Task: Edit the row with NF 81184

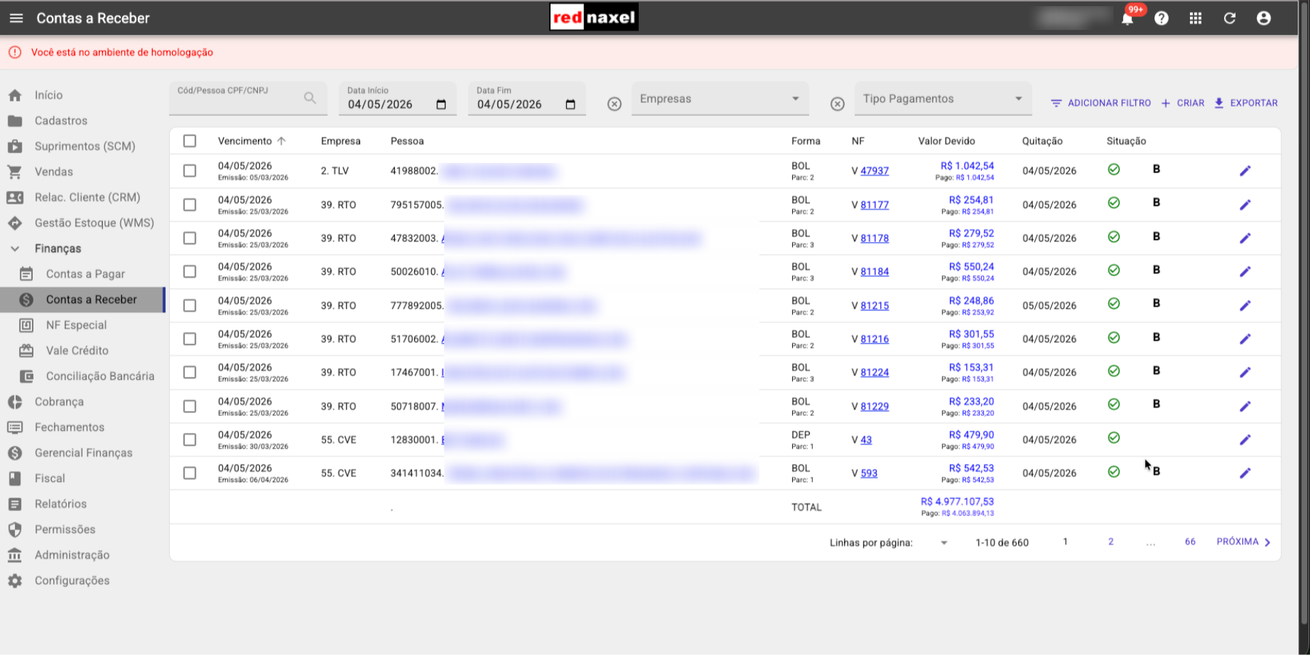Action: pos(1245,271)
